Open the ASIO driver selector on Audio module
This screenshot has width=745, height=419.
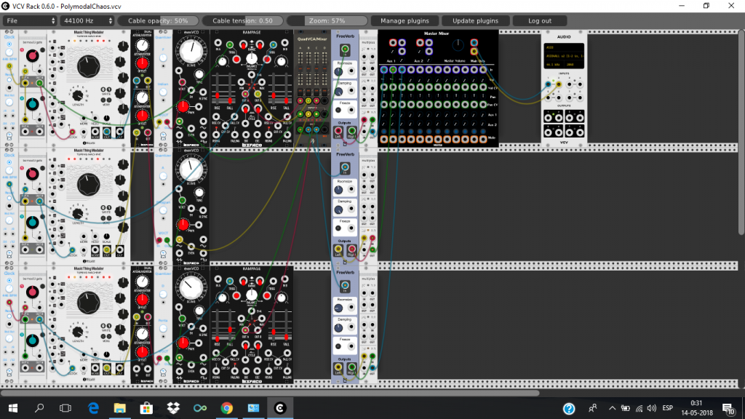click(564, 47)
